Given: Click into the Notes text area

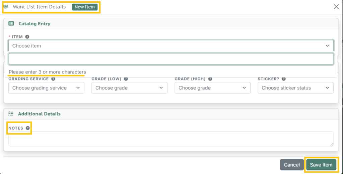Looking at the screenshot, I should [x=171, y=139].
